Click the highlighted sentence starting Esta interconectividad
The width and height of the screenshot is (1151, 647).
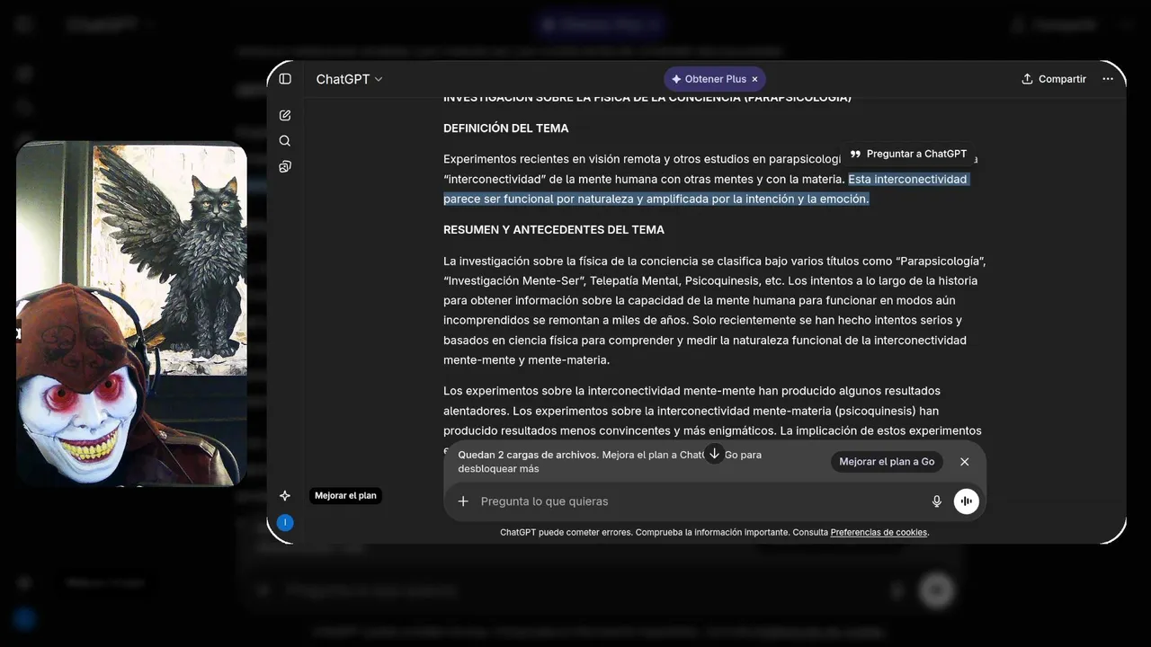[706, 189]
